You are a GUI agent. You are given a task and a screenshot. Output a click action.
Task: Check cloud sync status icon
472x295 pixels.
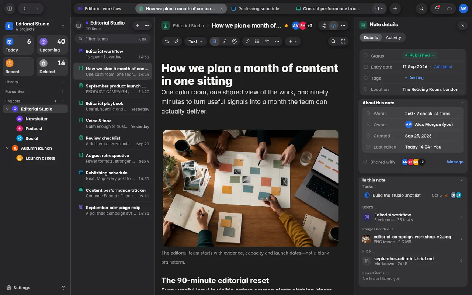[450, 8]
